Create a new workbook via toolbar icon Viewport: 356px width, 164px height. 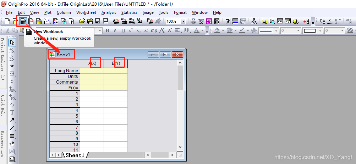(23, 22)
